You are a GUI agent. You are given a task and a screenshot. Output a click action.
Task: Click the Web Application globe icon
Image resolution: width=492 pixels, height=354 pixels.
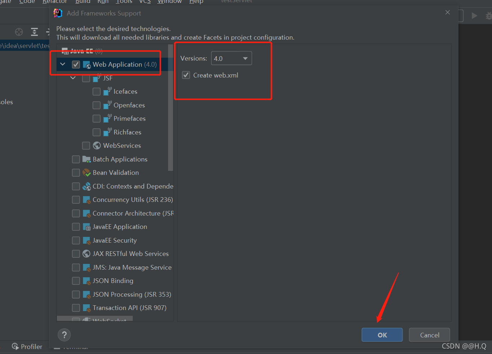click(x=87, y=65)
